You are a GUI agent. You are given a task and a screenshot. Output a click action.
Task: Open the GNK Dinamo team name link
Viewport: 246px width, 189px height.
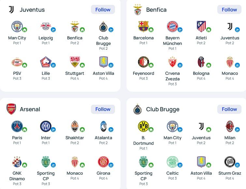17,176
